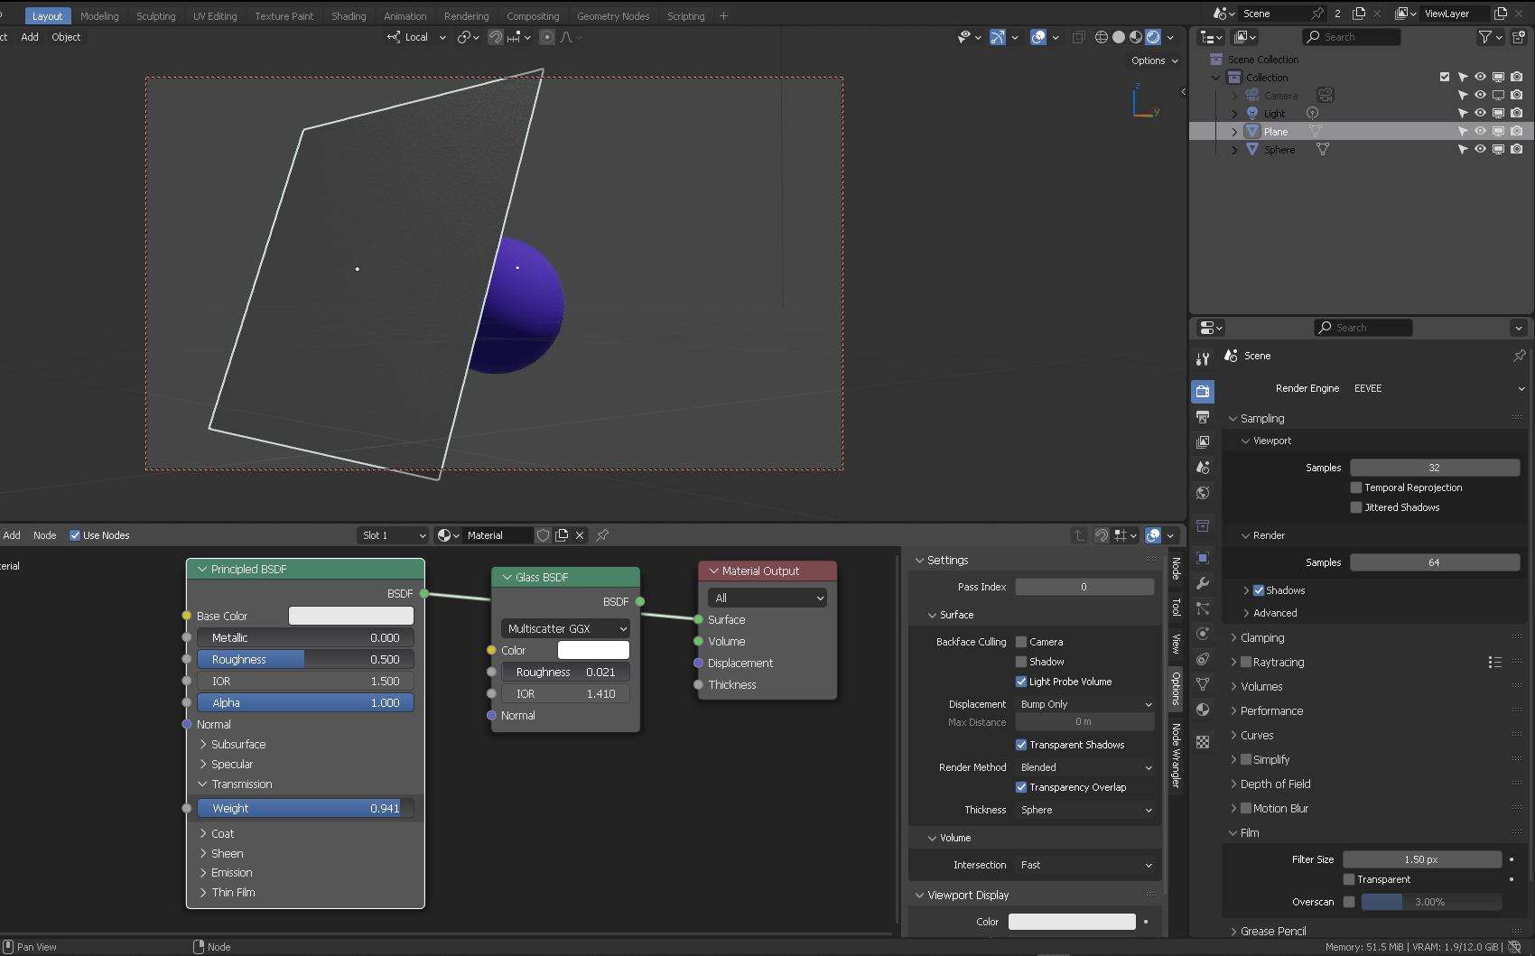Select the Output Properties printer icon
This screenshot has width=1535, height=956.
[x=1203, y=417]
